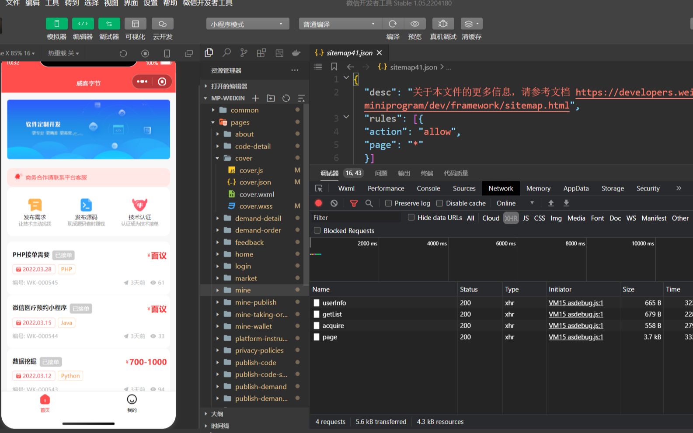Select the getList network request

click(x=332, y=314)
